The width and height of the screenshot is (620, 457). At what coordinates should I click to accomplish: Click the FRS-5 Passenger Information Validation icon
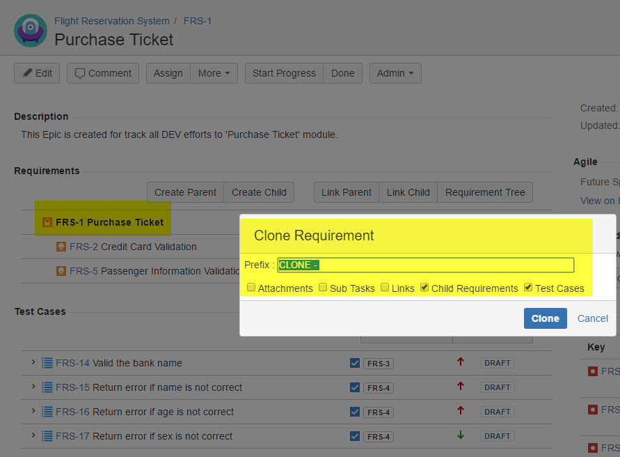61,271
